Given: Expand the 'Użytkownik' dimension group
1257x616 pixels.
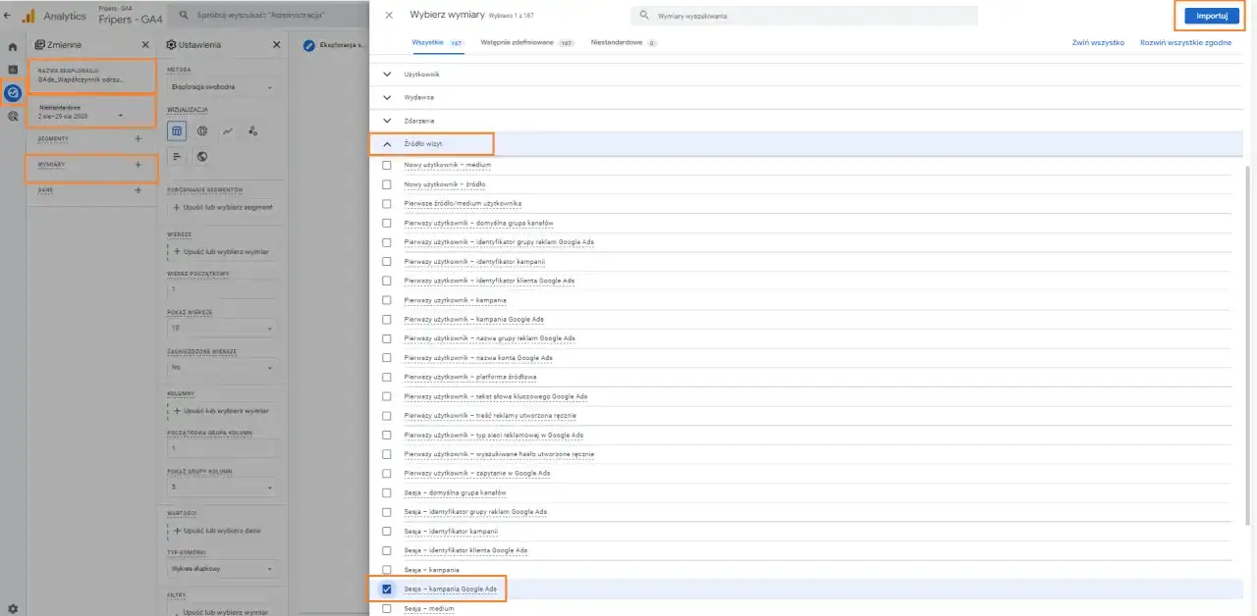Looking at the screenshot, I should tap(386, 74).
